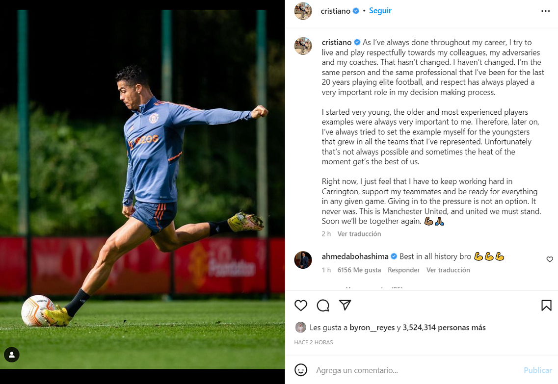Like the post with the heart icon
558x384 pixels.
[x=301, y=306]
